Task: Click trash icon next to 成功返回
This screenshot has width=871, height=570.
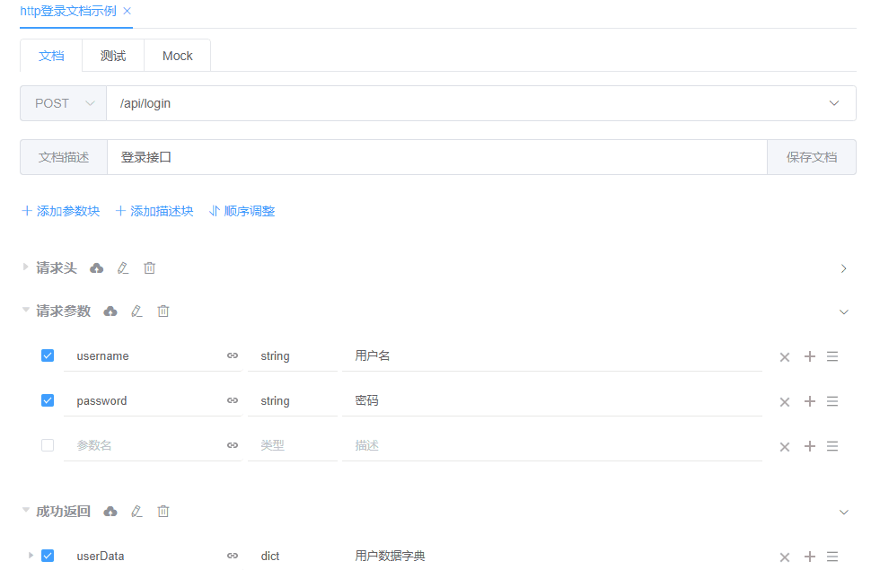Action: tap(163, 511)
